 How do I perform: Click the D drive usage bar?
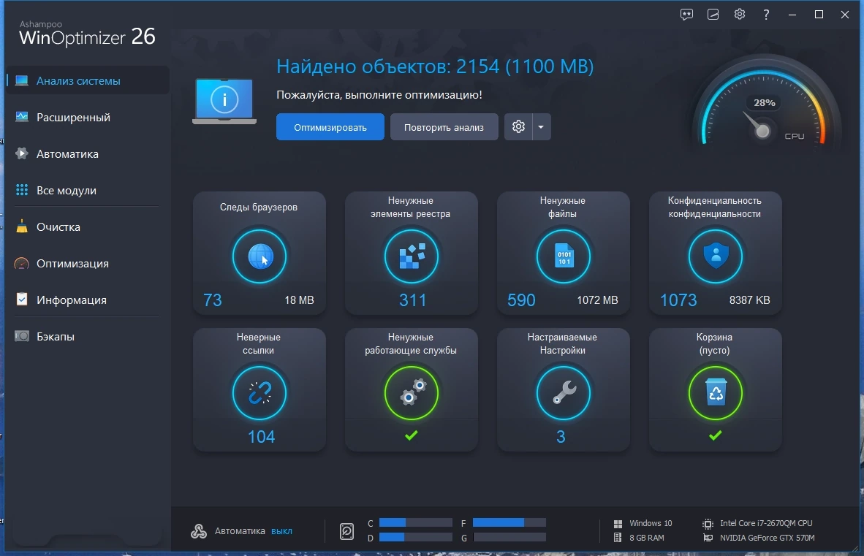click(415, 537)
